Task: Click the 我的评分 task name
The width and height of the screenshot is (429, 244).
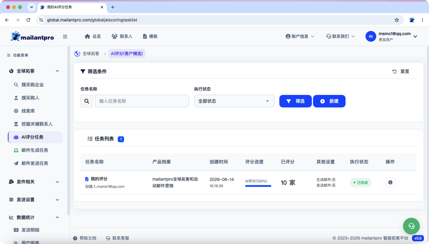Action: pos(99,179)
